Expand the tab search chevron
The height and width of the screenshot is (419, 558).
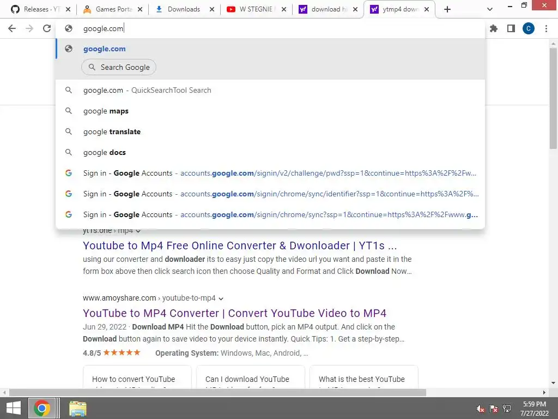coord(490,9)
